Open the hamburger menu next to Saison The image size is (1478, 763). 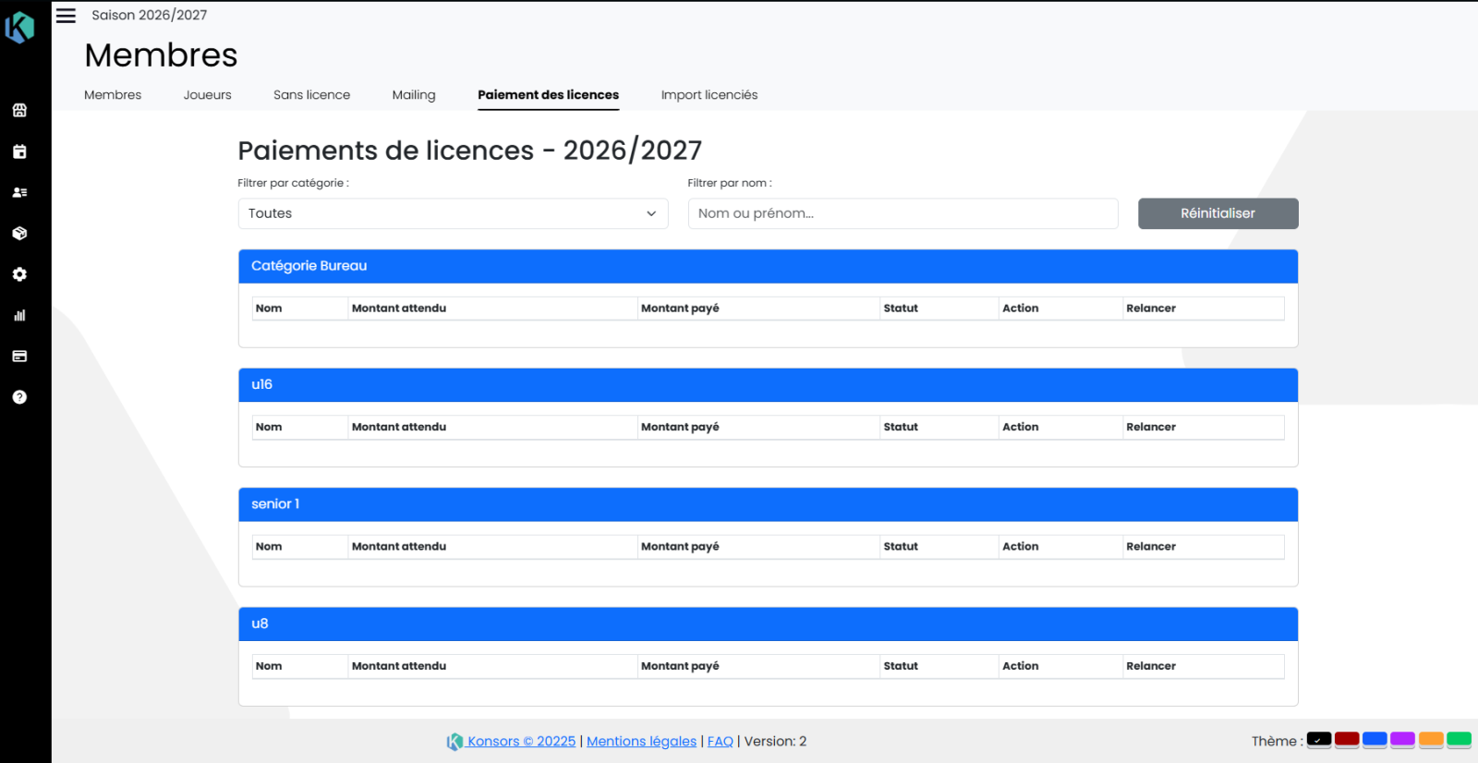pos(66,16)
